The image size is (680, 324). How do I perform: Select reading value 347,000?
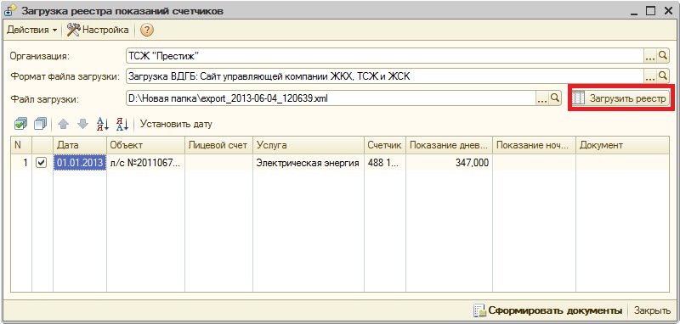pos(450,163)
